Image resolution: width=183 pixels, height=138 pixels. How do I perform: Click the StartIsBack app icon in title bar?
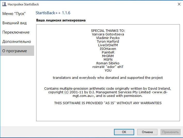tap(4, 4)
